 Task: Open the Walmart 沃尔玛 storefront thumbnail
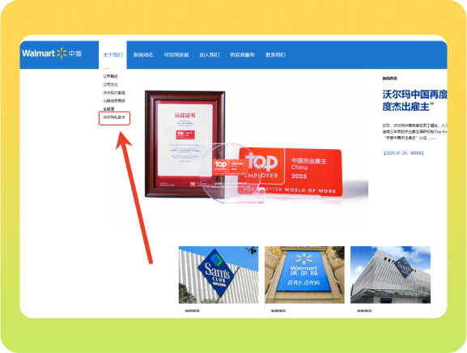(x=304, y=274)
